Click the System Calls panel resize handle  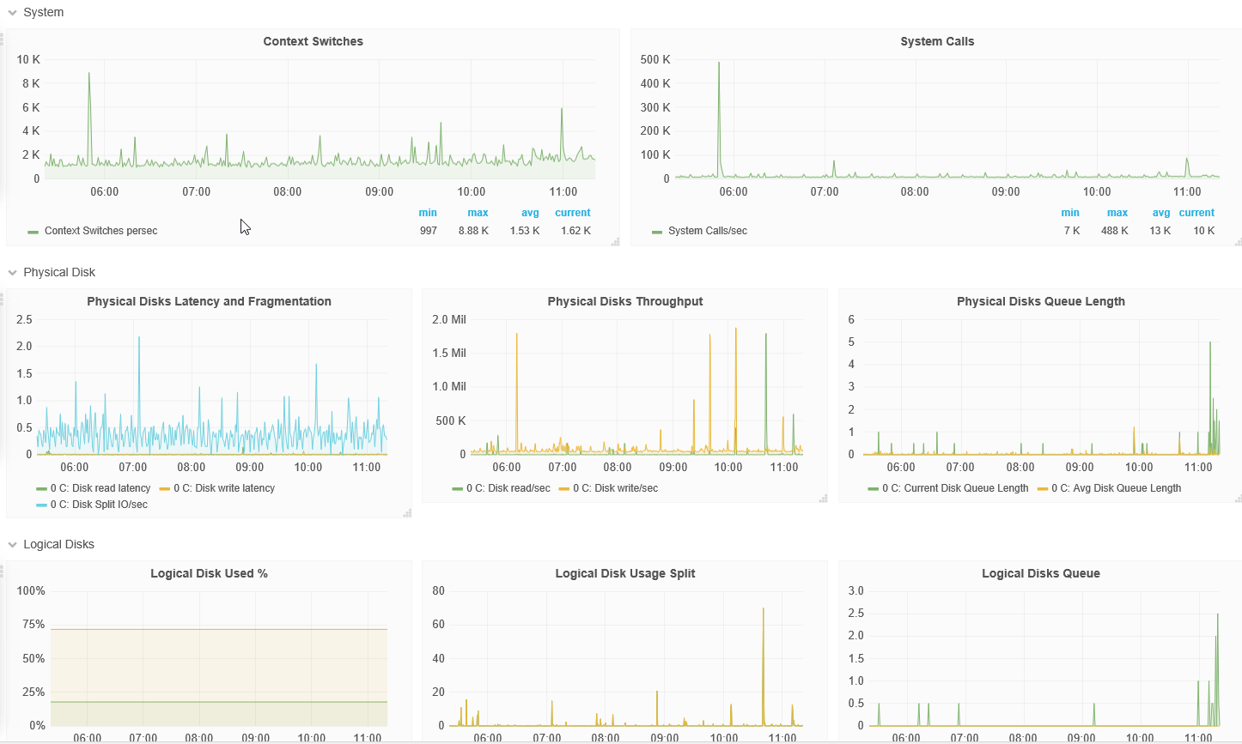pos(1237,242)
